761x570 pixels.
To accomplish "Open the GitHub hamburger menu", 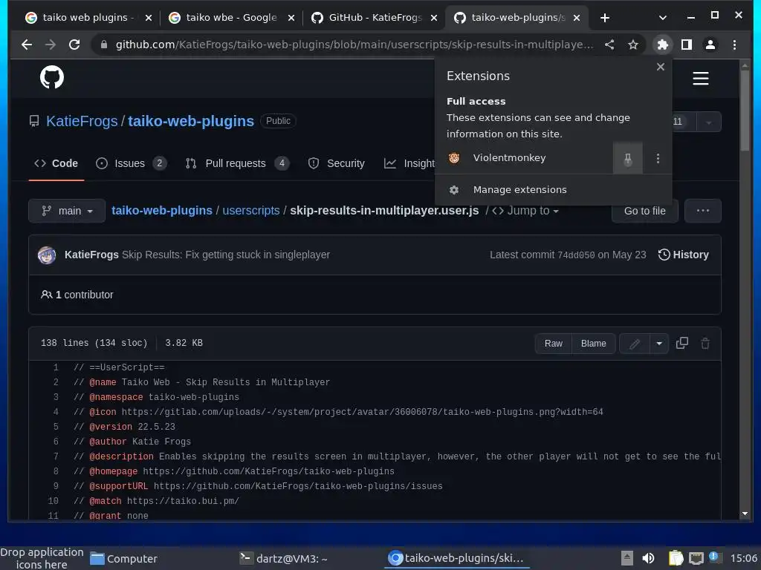I will point(700,78).
